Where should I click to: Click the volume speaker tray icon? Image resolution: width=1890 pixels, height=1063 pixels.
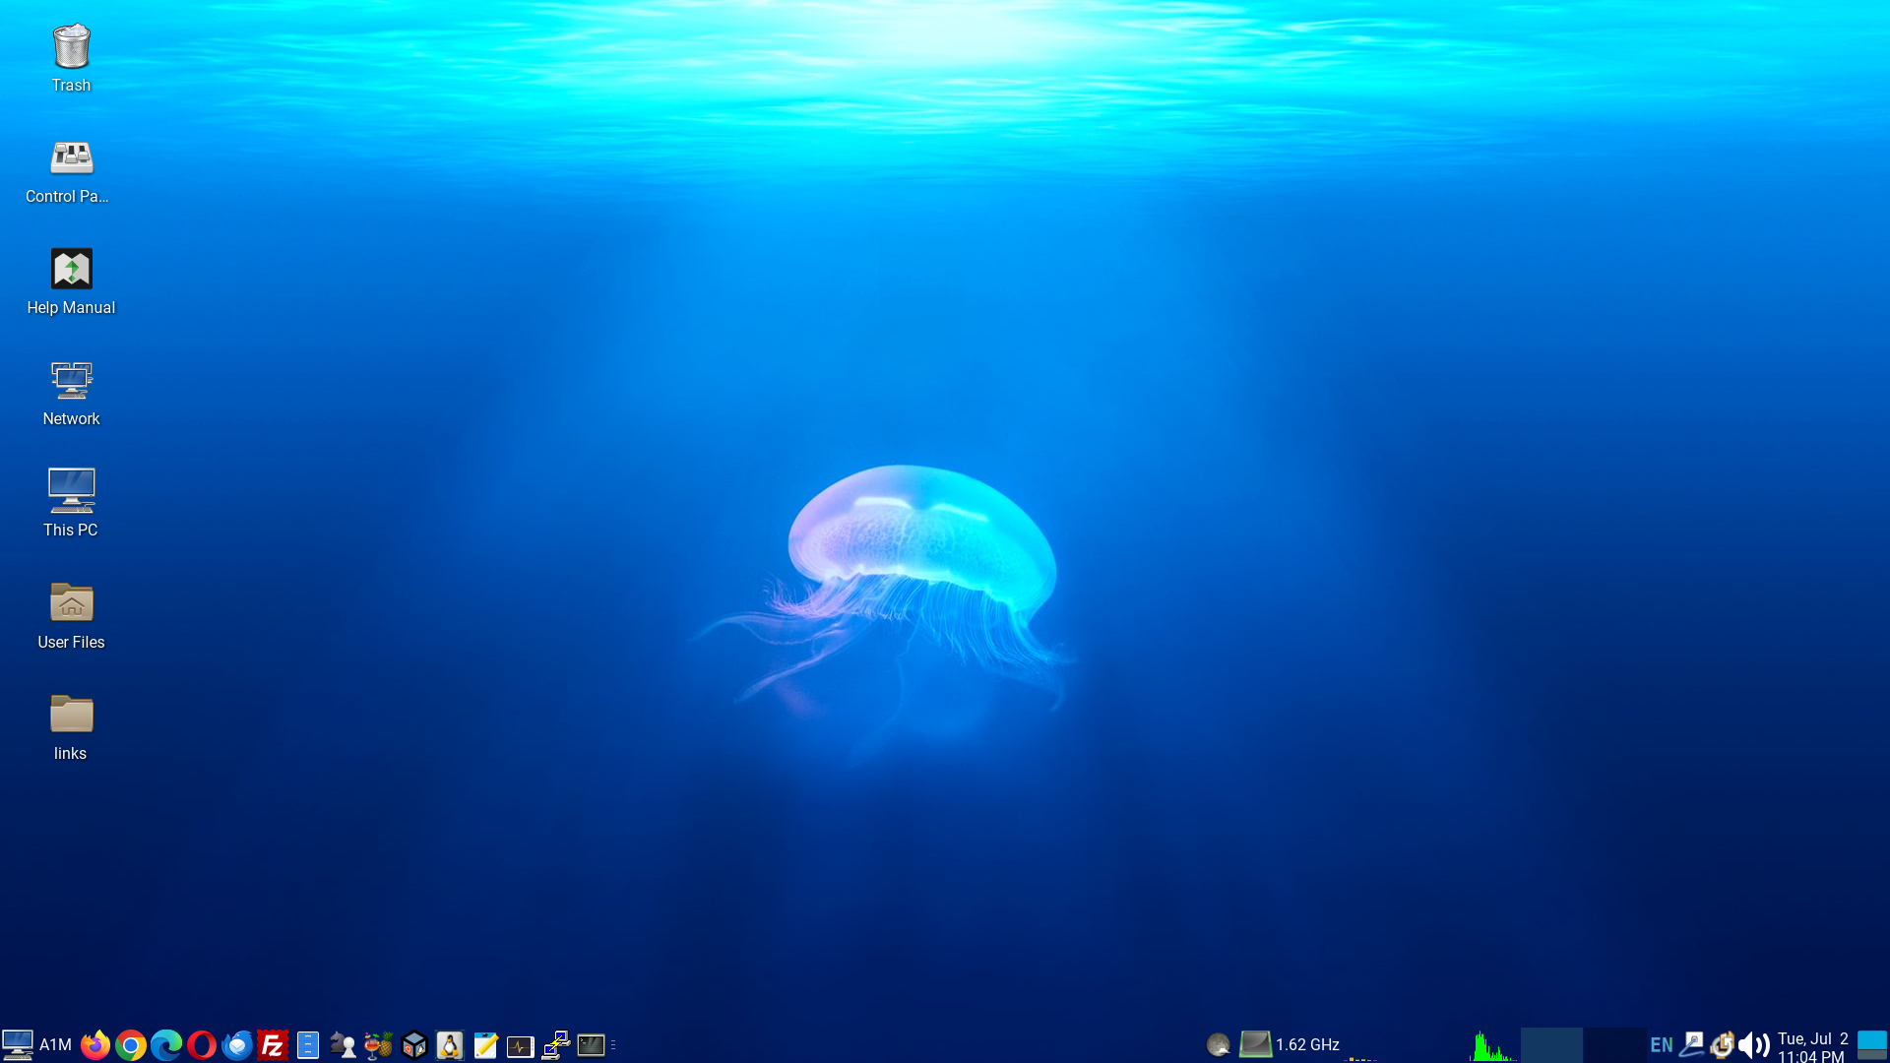1754,1044
